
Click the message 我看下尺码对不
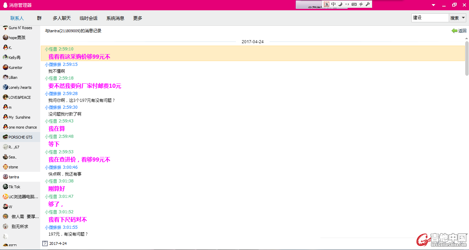[68, 220]
